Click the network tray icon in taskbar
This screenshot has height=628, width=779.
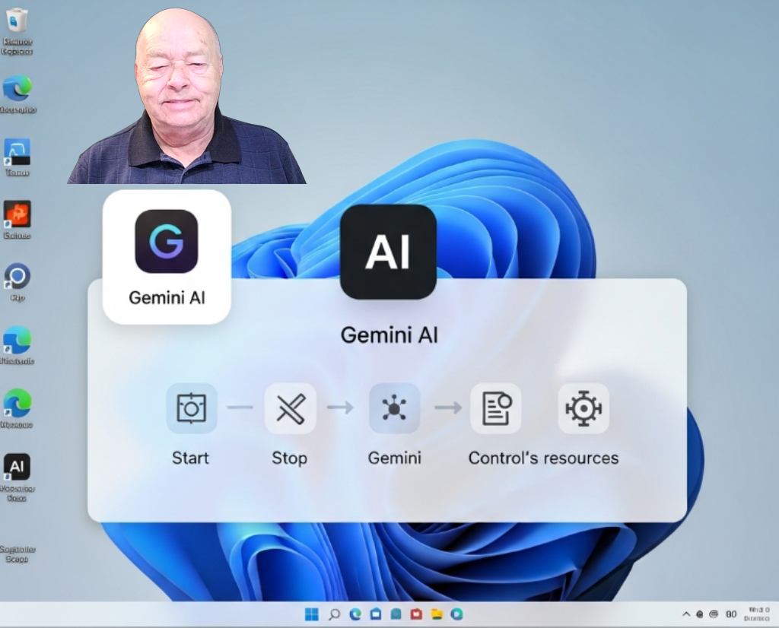coord(714,614)
